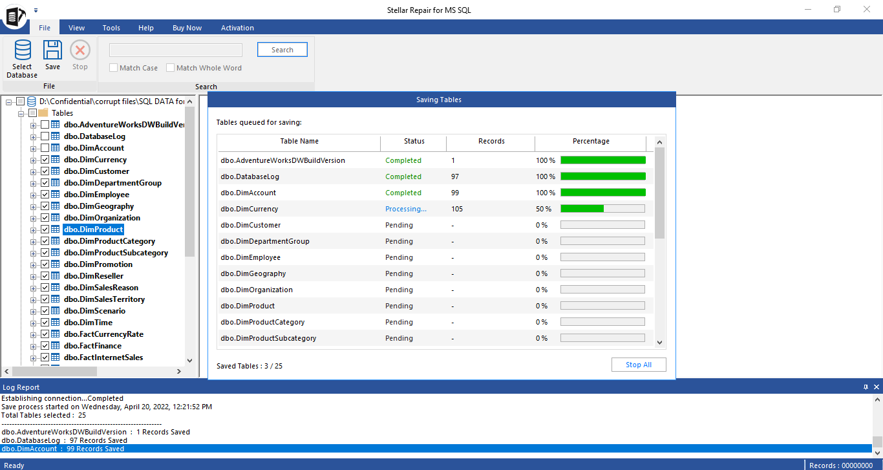Click the quick access customize arrow
883x470 pixels.
point(36,10)
